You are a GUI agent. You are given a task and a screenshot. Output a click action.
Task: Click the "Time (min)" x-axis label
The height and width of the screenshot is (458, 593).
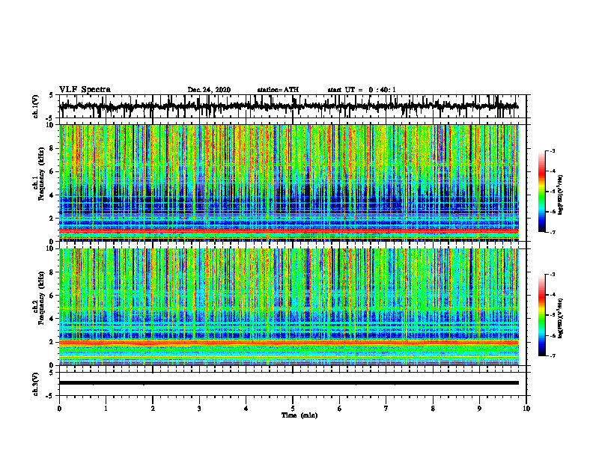(x=299, y=415)
